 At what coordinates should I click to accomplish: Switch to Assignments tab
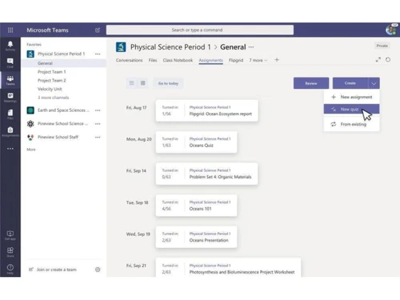click(210, 60)
